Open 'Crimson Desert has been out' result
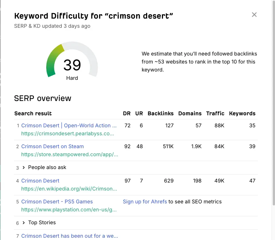This screenshot has height=240, width=275. point(70,236)
